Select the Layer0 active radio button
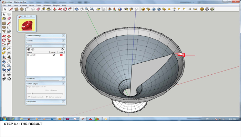241x137 pixels. click(28, 55)
